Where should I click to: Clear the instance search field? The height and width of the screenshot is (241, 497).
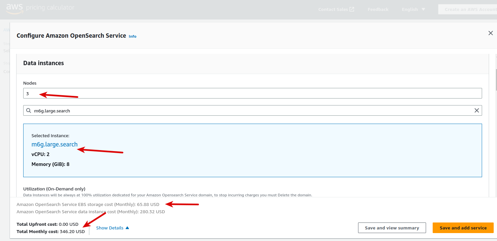pos(477,110)
